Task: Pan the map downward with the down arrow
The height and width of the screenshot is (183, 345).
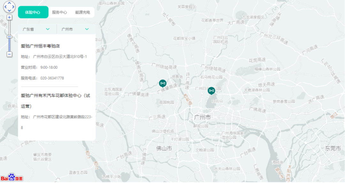Action: pos(9,11)
